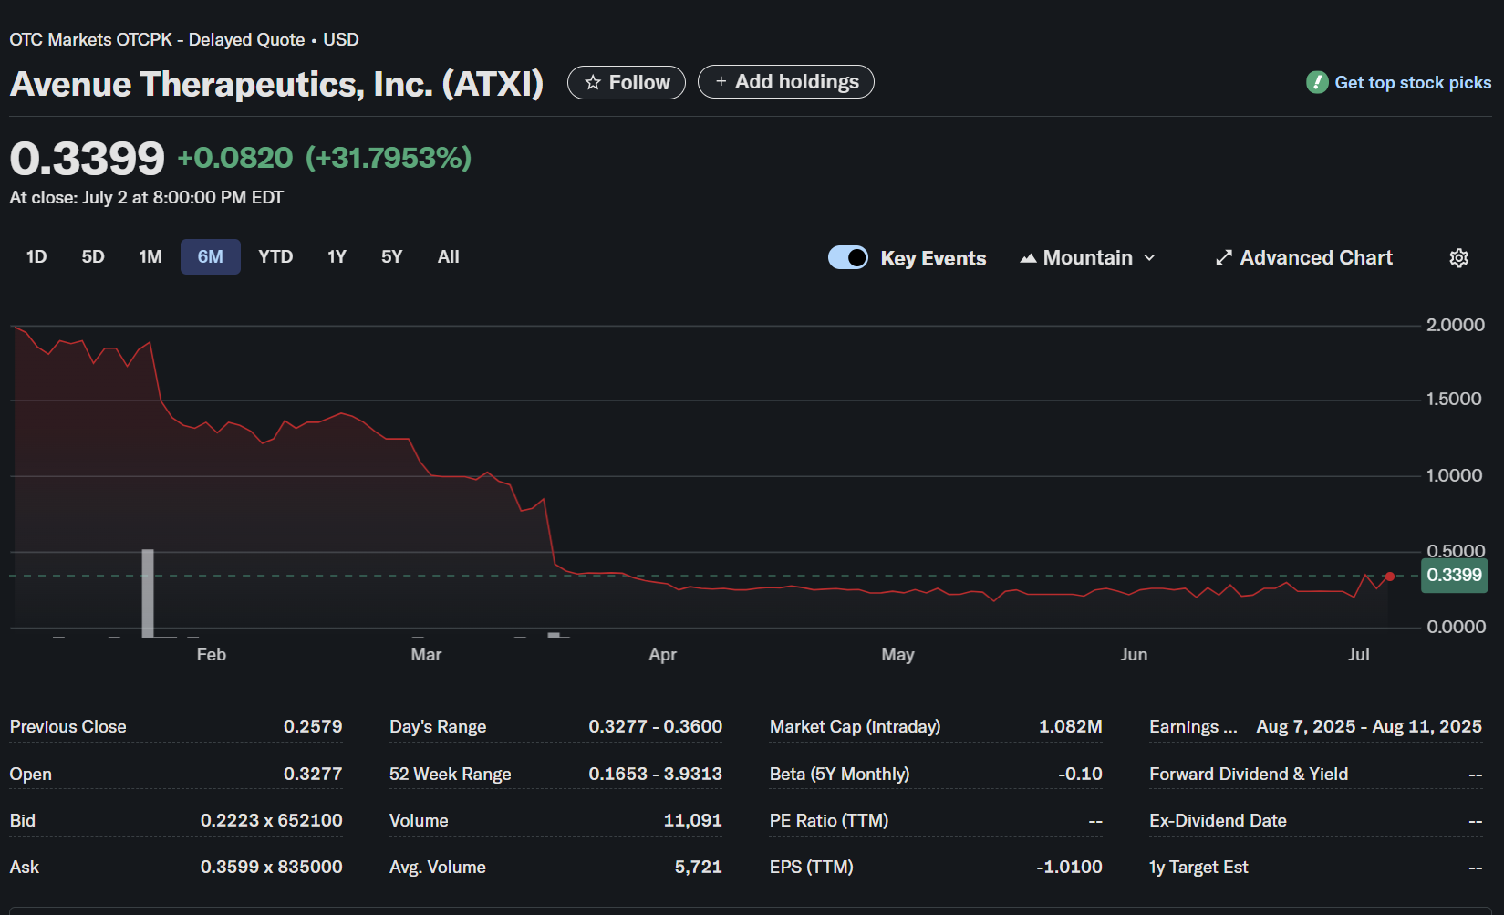The image size is (1504, 915).
Task: Click the Forward Dividend & Yield label
Action: click(1249, 775)
